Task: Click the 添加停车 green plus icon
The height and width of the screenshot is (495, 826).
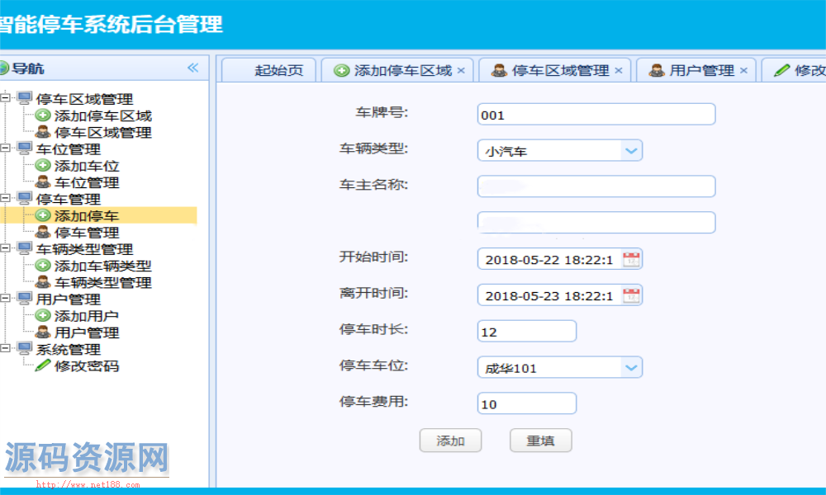Action: [x=43, y=215]
